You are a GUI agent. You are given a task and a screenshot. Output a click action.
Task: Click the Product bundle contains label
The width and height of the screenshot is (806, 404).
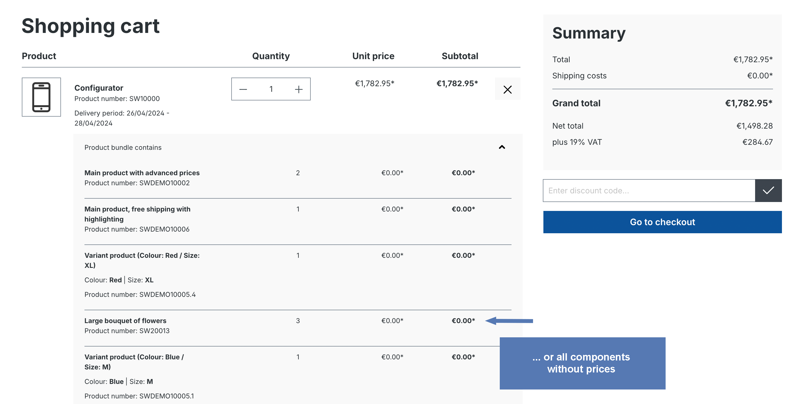click(x=123, y=147)
